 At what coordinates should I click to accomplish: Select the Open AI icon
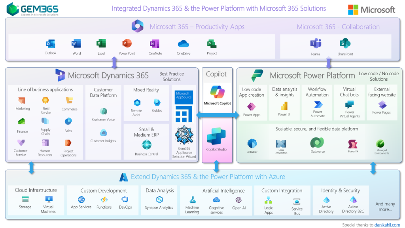[238, 200]
